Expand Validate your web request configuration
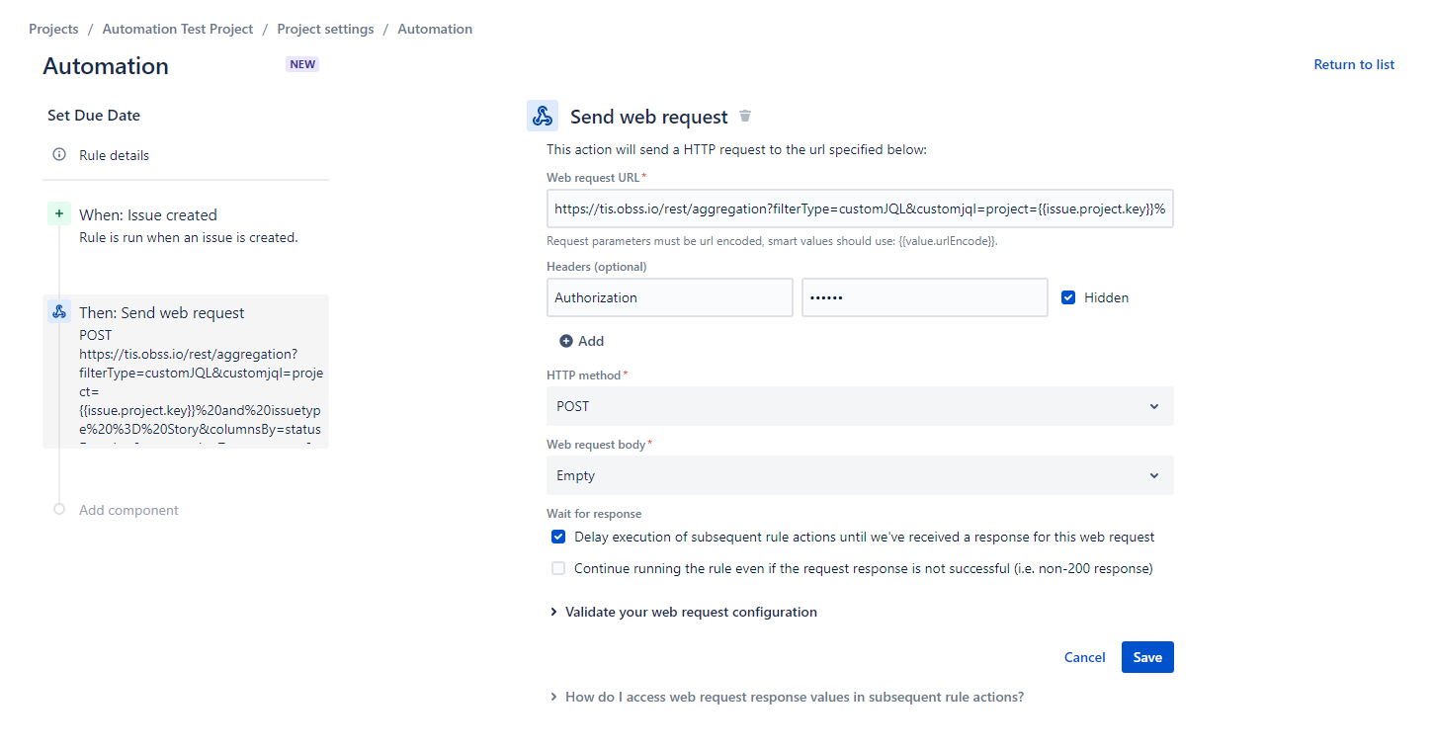Screen dimensions: 1434x750 [690, 612]
